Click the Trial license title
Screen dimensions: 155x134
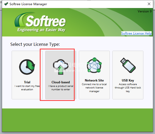click(27, 82)
